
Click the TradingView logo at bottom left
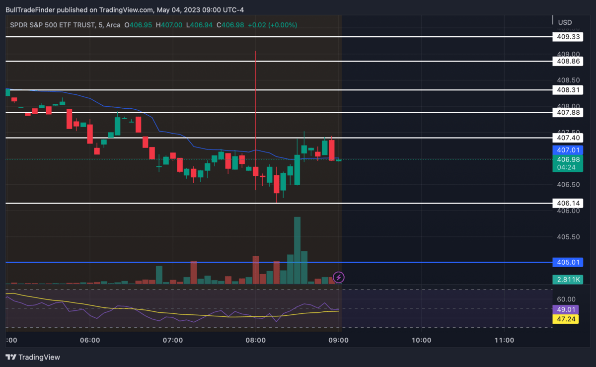tap(33, 357)
